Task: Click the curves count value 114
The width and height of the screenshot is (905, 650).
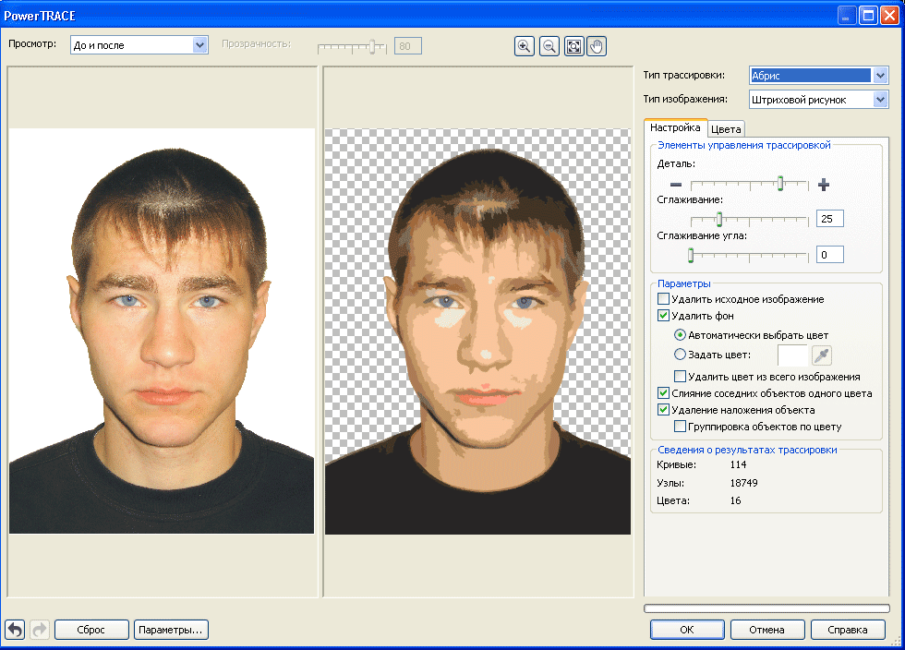Action: [738, 464]
